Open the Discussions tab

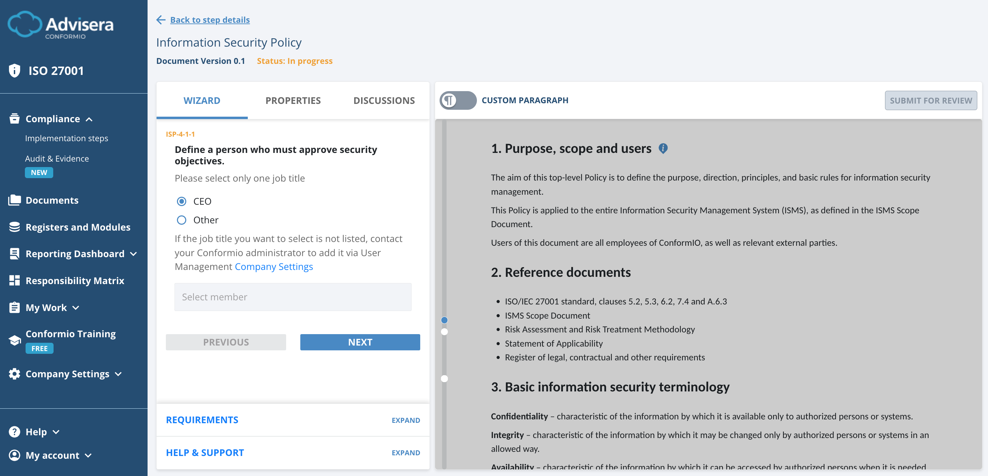[384, 100]
